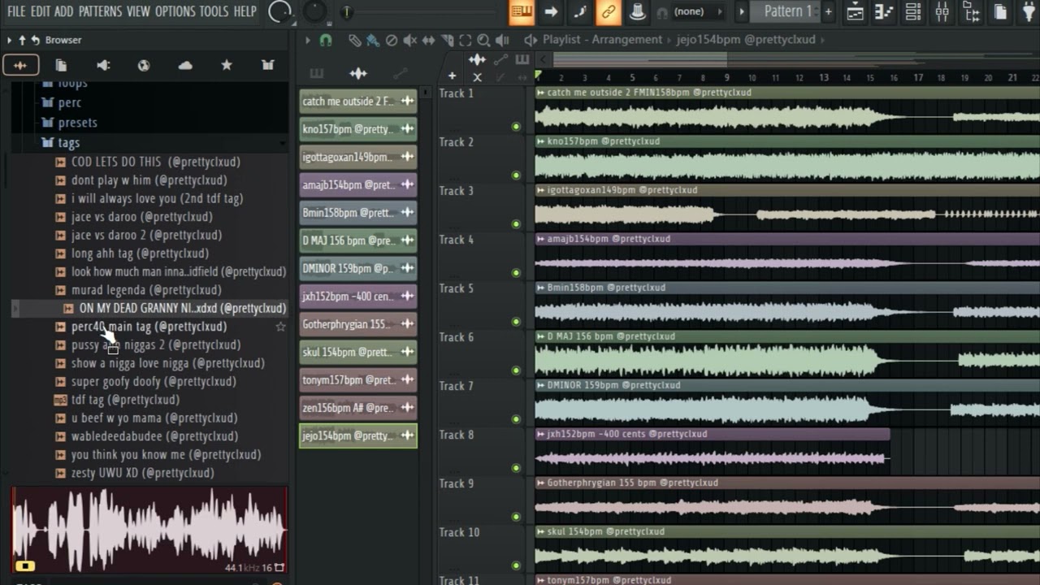Viewport: 1040px width, 585px height.
Task: Click the right-arrow icon in the top toolbar
Action: pyautogui.click(x=551, y=11)
